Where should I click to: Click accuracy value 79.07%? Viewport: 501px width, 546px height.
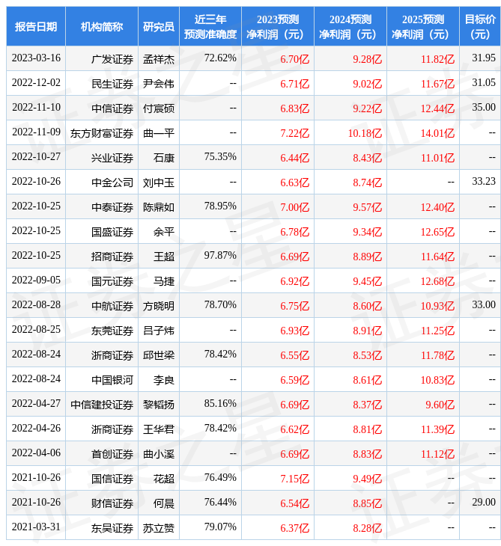[220, 527]
